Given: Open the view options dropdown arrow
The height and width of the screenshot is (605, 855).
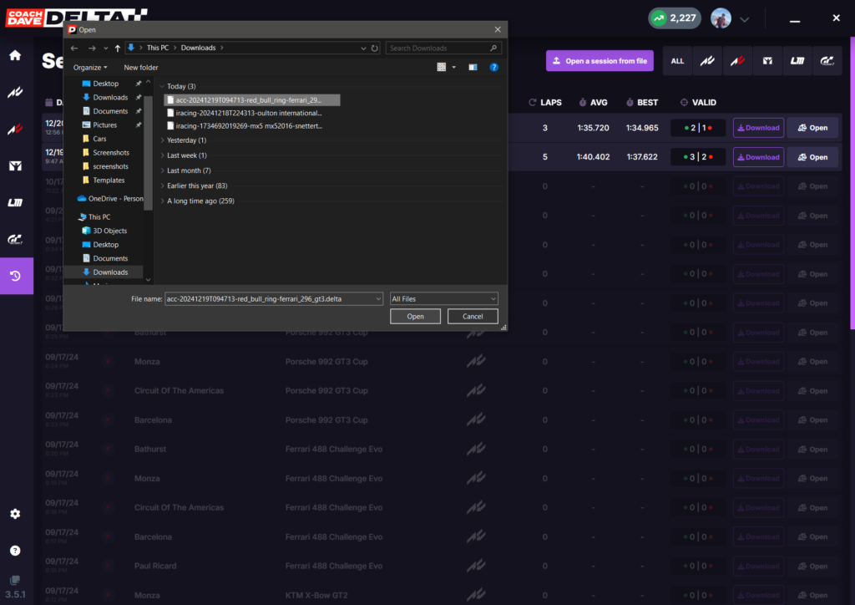Looking at the screenshot, I should [x=453, y=67].
